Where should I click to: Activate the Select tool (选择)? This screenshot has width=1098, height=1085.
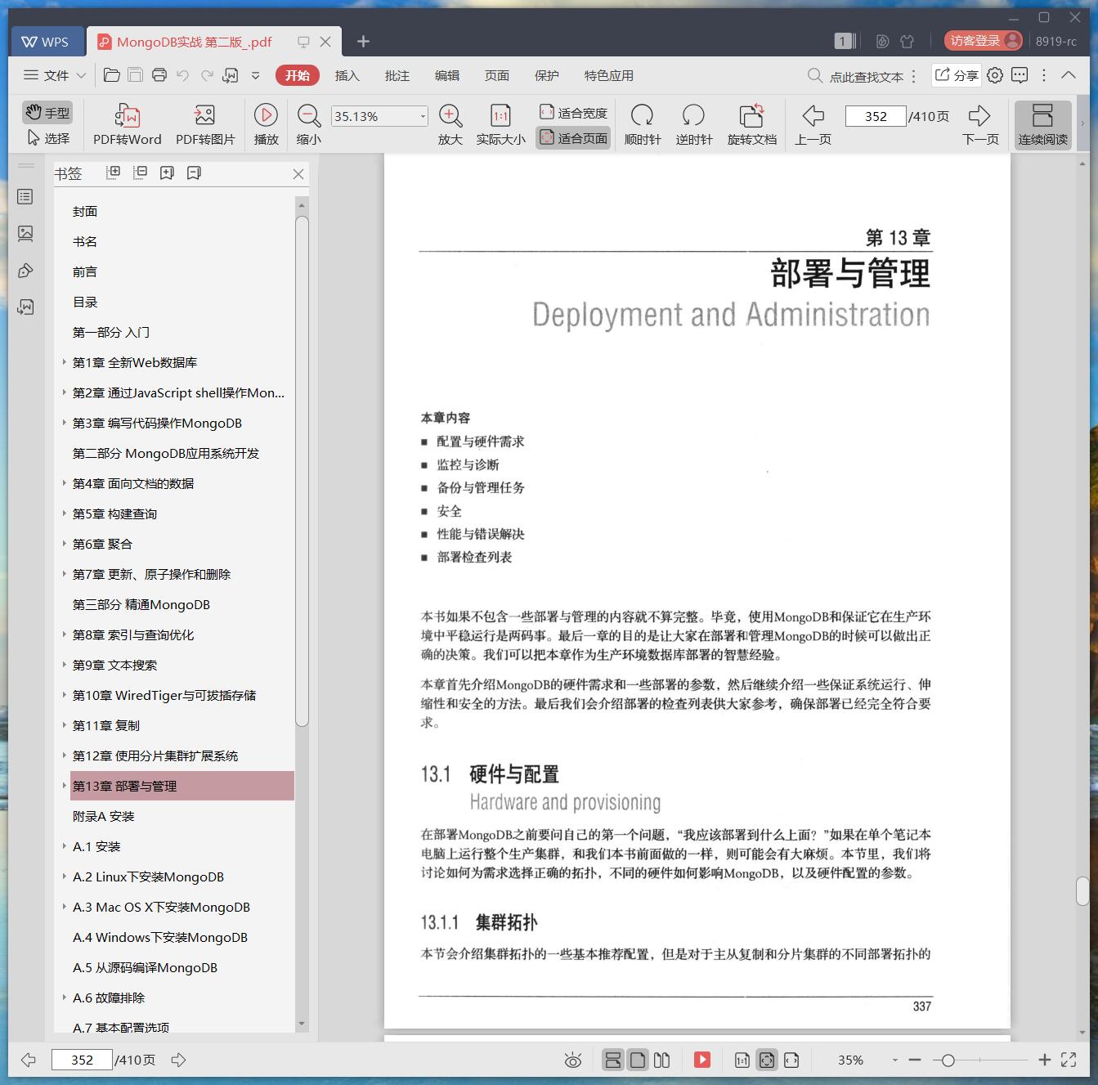(x=47, y=138)
